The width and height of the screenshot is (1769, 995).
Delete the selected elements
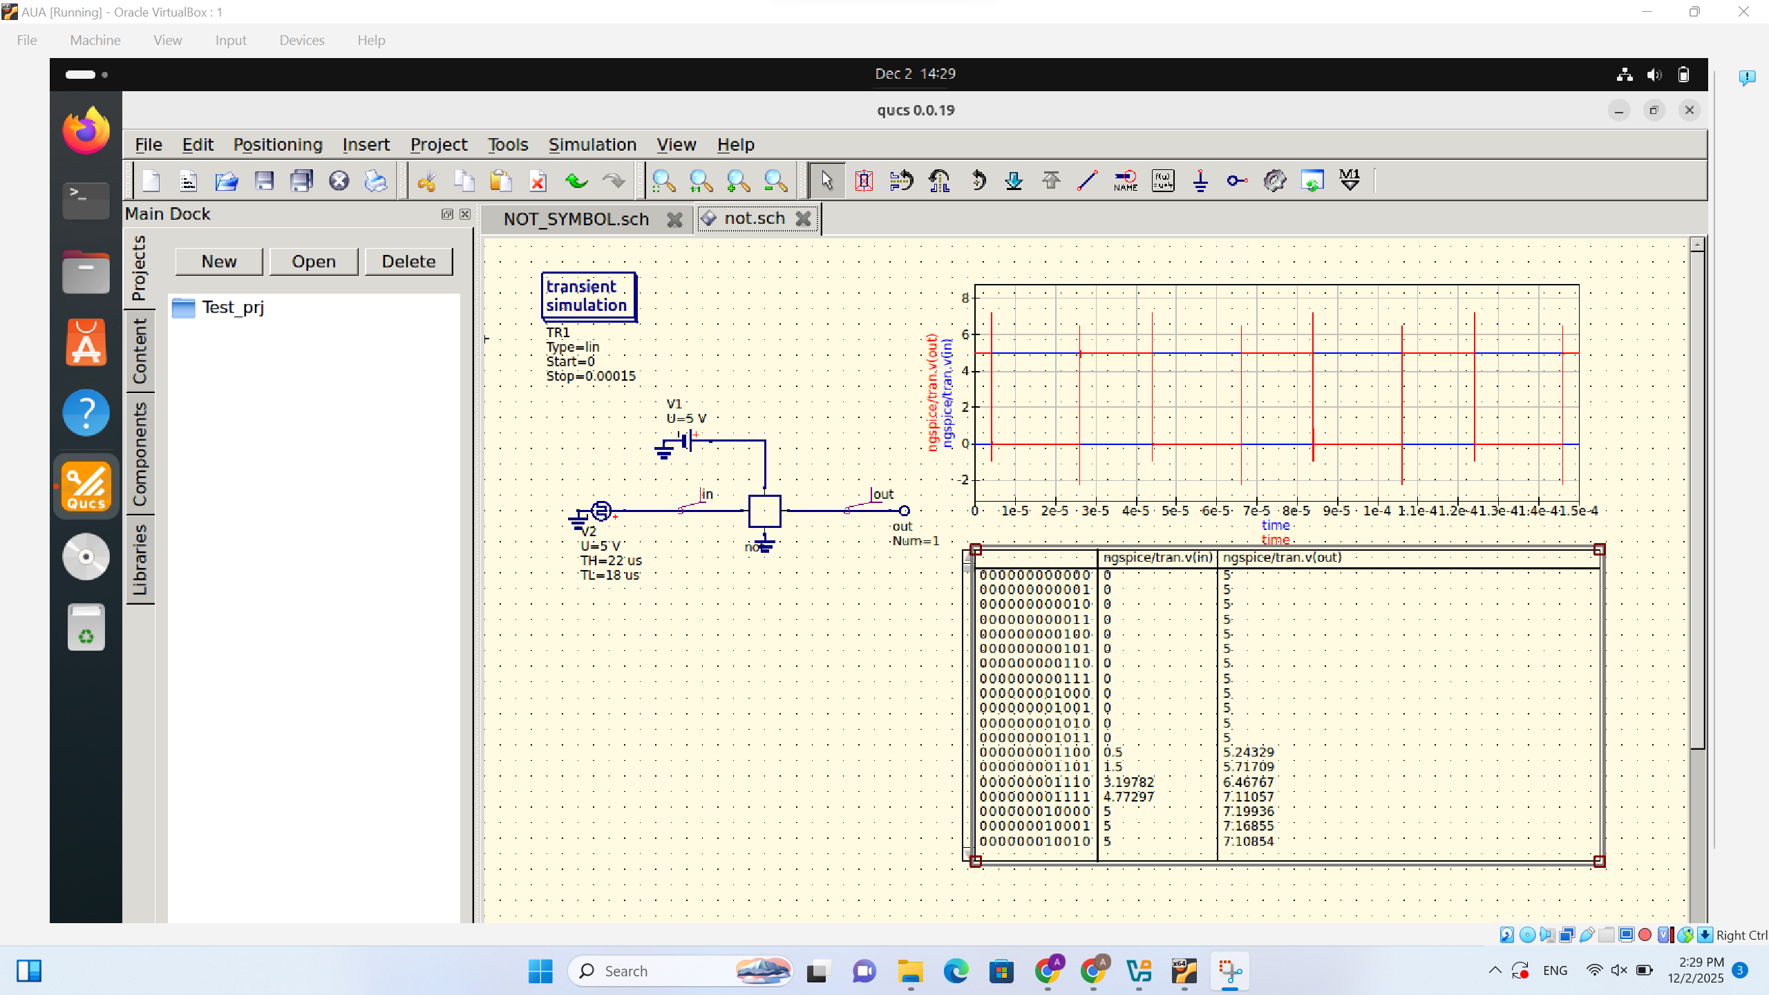point(538,181)
